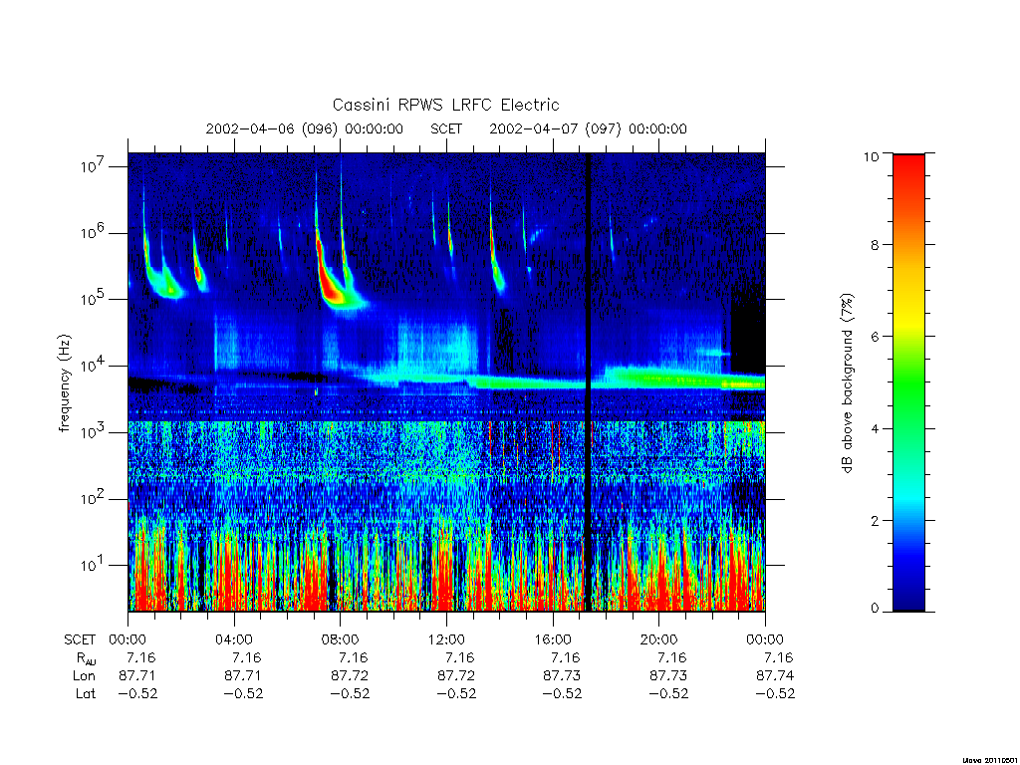This screenshot has width=1020, height=765.
Task: Click the "08:00" time tick label
Action: click(x=340, y=640)
